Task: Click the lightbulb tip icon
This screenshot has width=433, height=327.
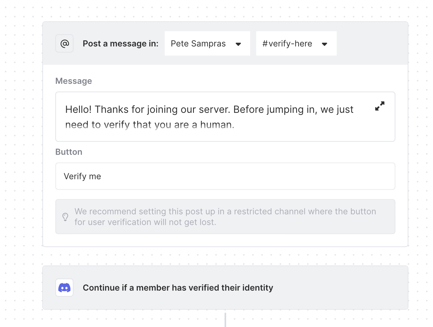Action: [65, 217]
